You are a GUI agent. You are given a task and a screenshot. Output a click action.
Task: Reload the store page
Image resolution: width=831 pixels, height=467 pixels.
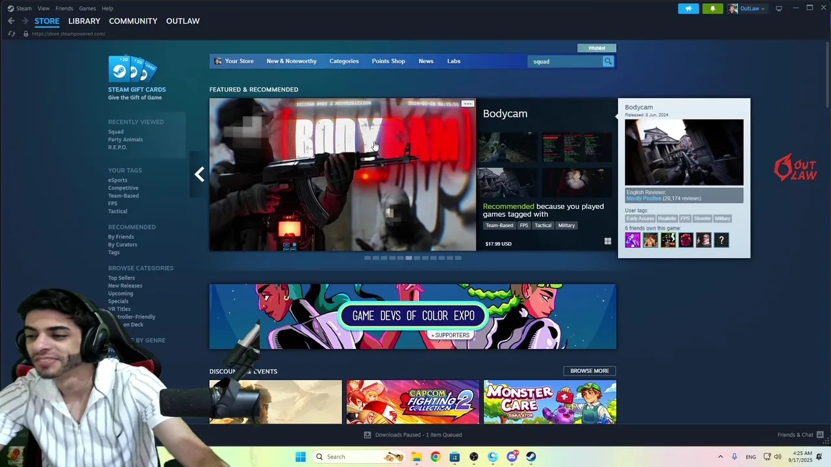pos(12,34)
